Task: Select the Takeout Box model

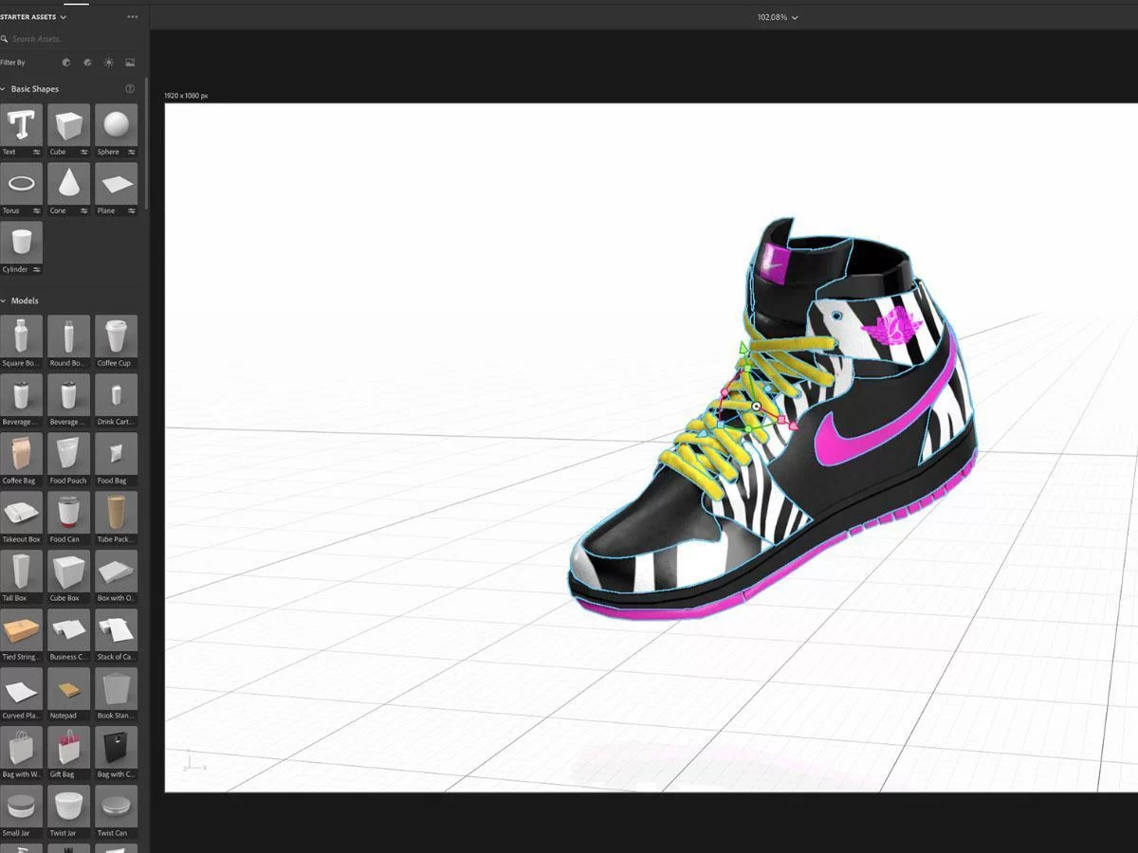Action: (x=21, y=513)
